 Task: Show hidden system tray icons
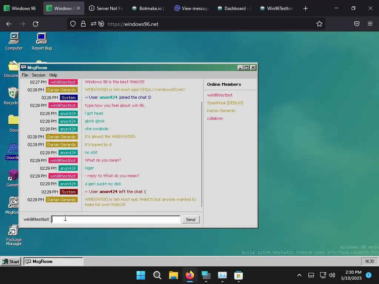299,275
